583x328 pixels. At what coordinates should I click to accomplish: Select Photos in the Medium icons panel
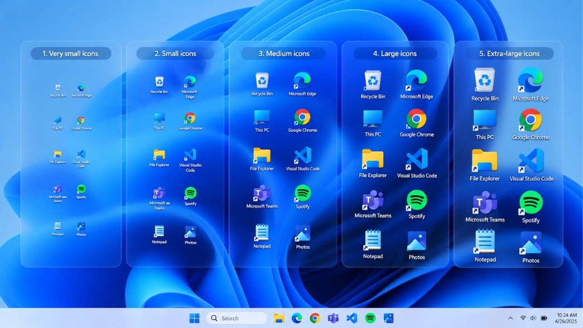pyautogui.click(x=302, y=237)
